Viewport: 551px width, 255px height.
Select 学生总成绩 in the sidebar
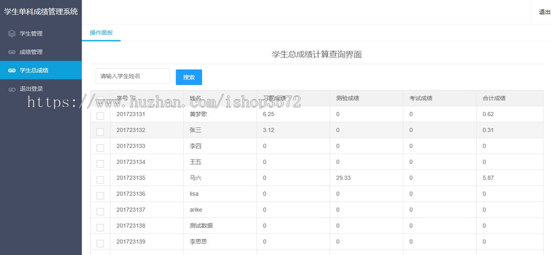click(41, 70)
